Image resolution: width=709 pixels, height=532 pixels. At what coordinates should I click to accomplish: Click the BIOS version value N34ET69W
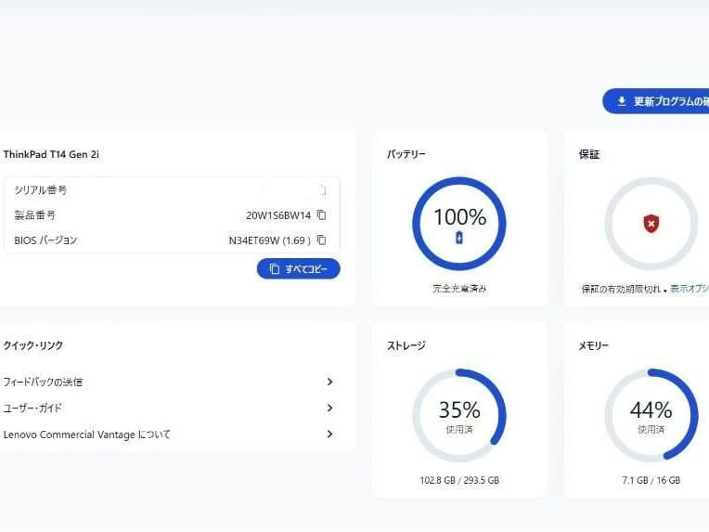pos(271,240)
